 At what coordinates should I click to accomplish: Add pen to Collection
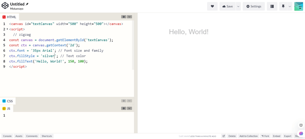(x=249, y=136)
